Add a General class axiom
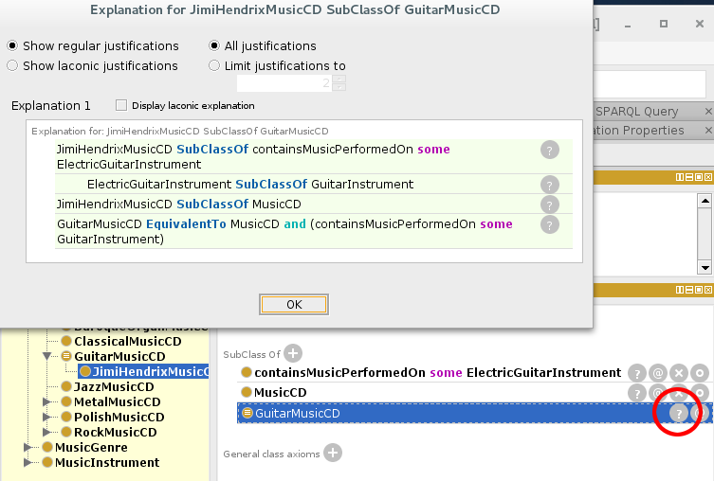This screenshot has width=714, height=481. click(333, 453)
